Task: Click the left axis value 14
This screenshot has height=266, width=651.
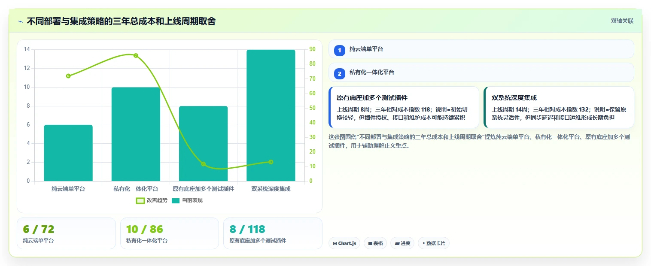Action: [x=27, y=49]
